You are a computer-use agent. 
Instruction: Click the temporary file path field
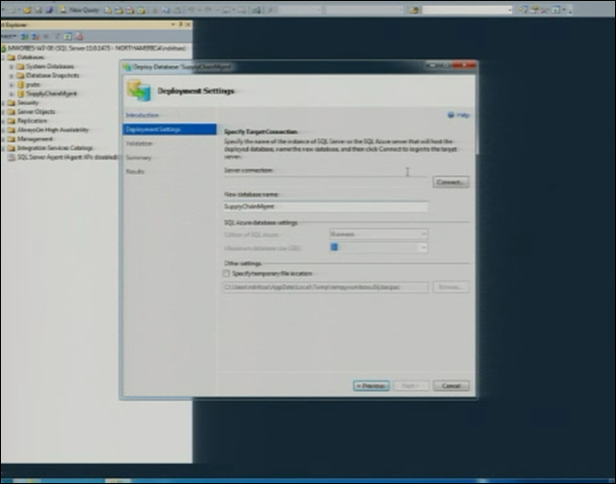[325, 287]
